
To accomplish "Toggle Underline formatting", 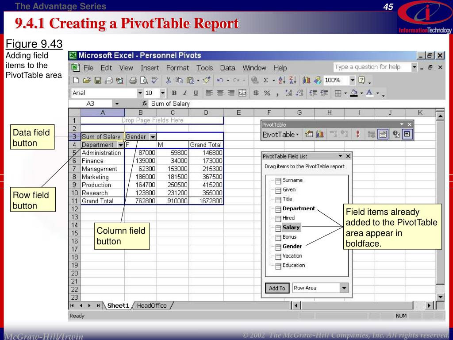I will point(196,93).
